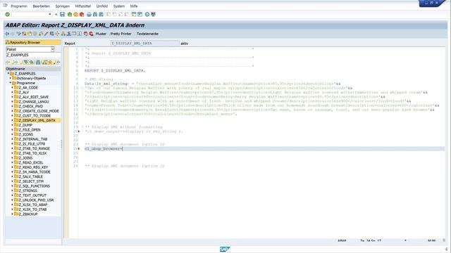The width and height of the screenshot is (451, 253).
Task: Collapse the Programme tree node
Action: [x=11, y=83]
